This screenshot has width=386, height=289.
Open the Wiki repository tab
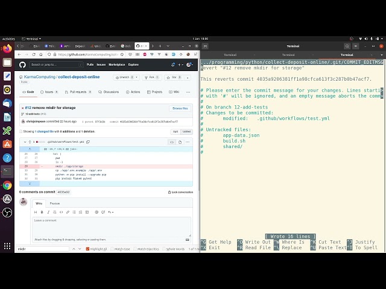click(x=174, y=92)
